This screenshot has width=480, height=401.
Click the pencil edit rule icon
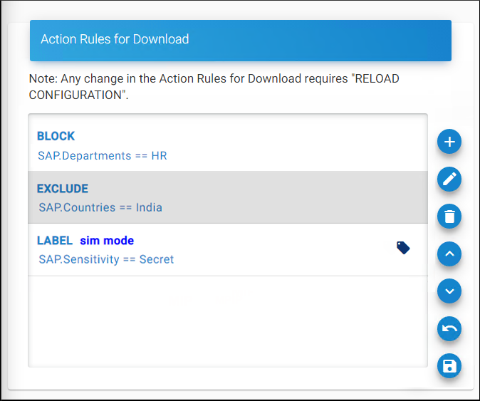[x=449, y=179]
